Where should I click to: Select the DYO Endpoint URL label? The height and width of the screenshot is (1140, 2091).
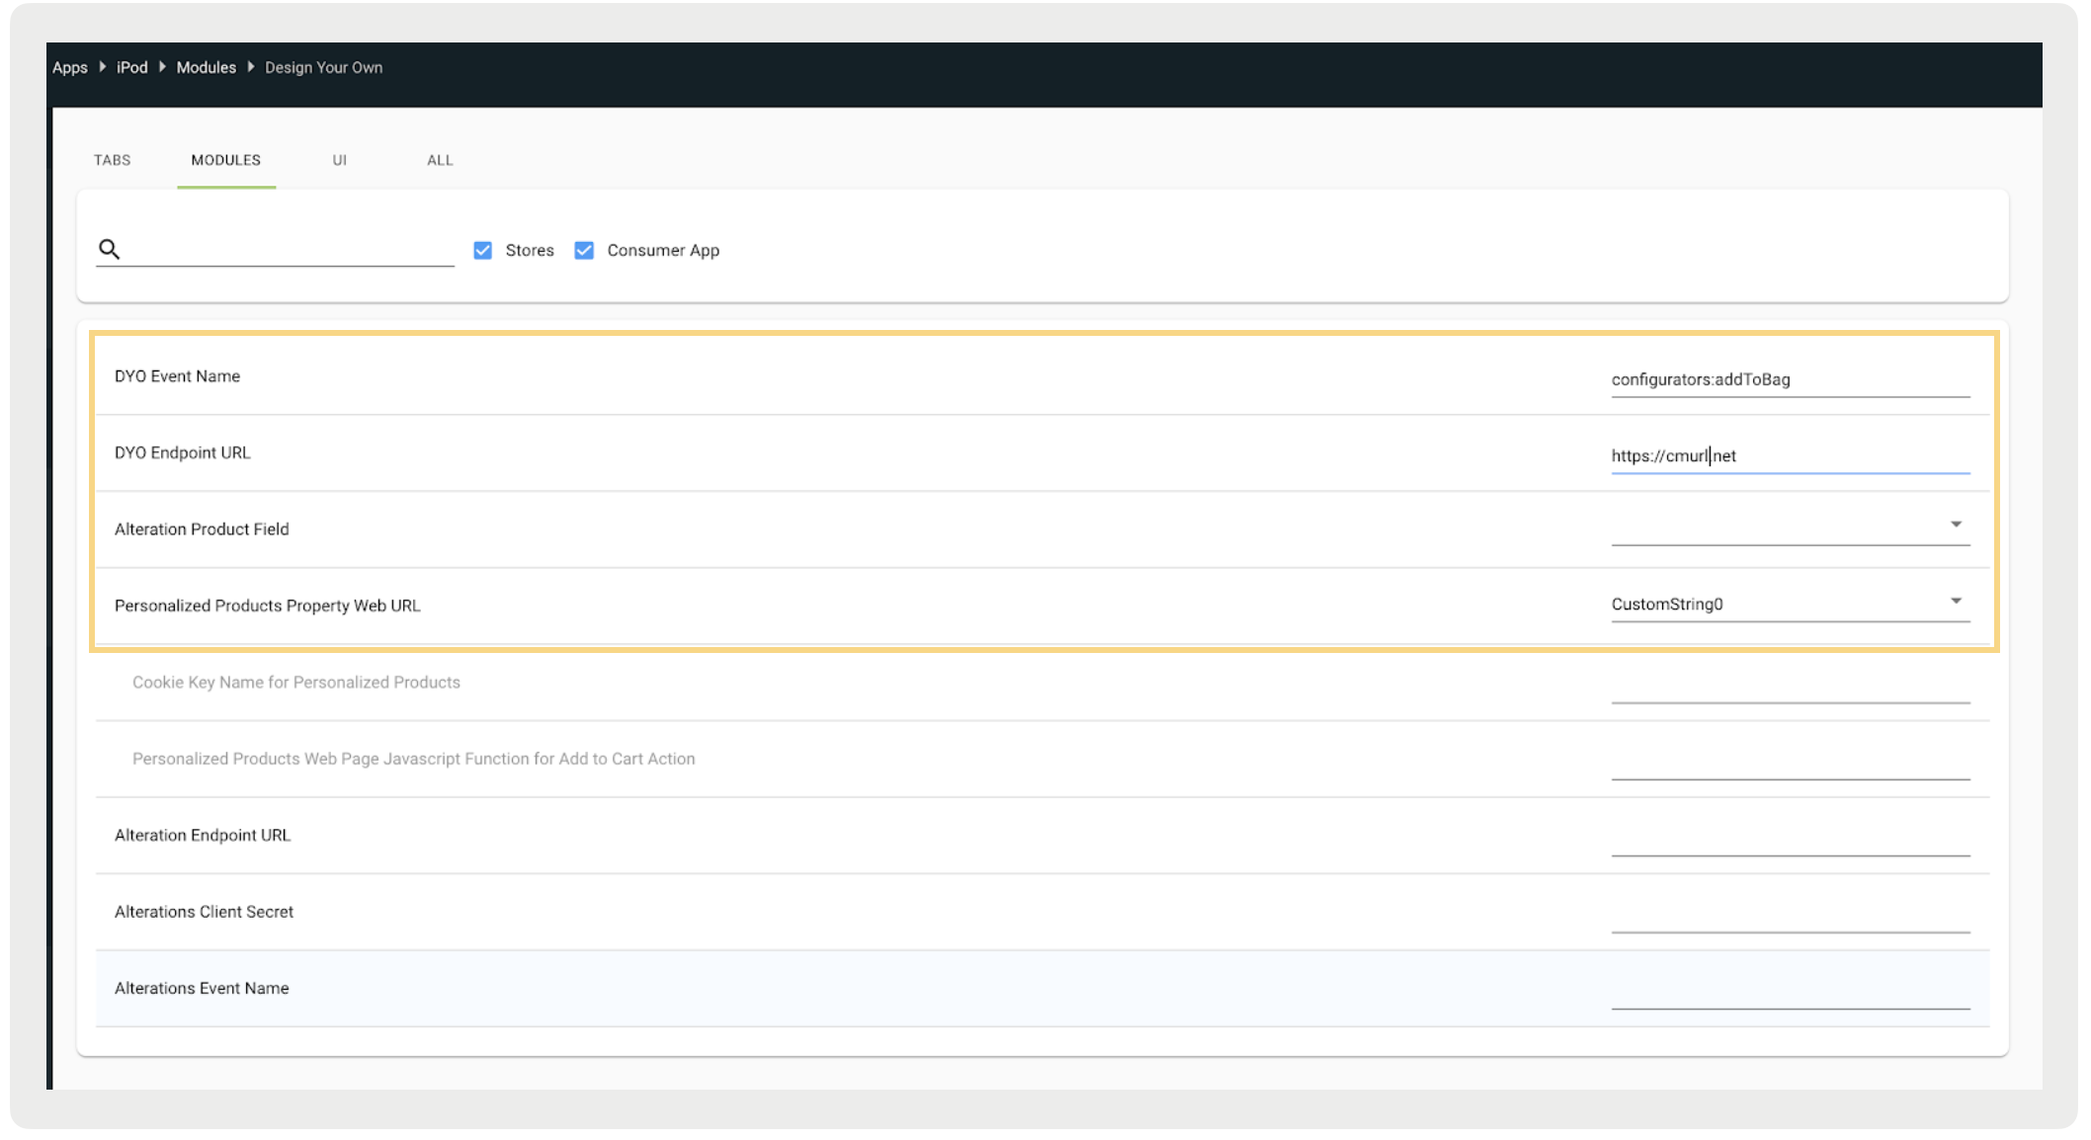[x=183, y=452]
